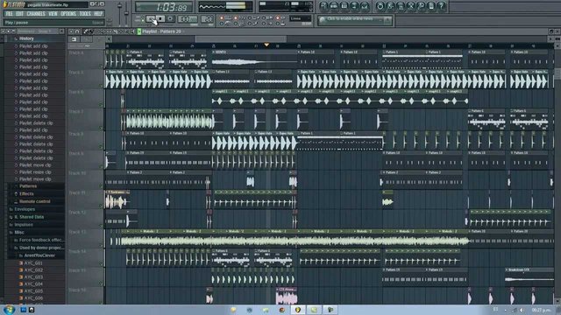Open the mixer view shortcut icon
The height and width of the screenshot is (315, 561).
[365, 6]
